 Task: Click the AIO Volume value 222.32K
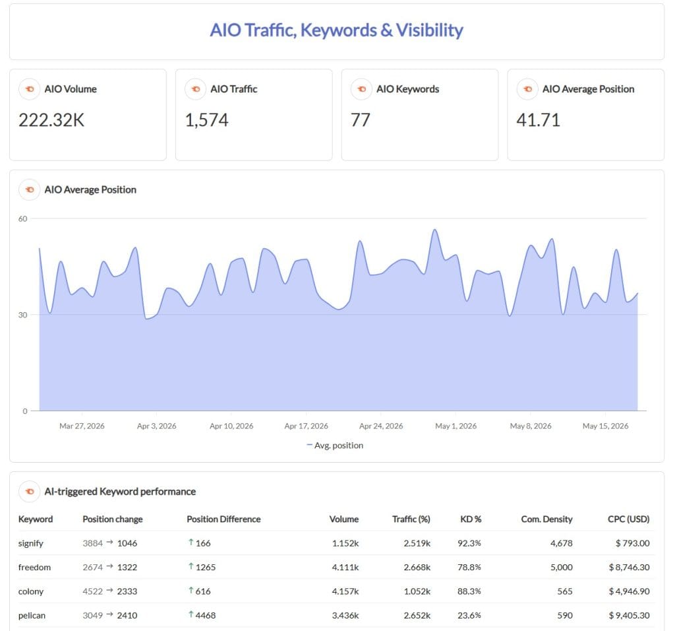(51, 120)
